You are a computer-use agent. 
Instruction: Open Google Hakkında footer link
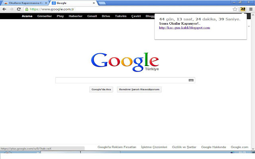pos(214,147)
